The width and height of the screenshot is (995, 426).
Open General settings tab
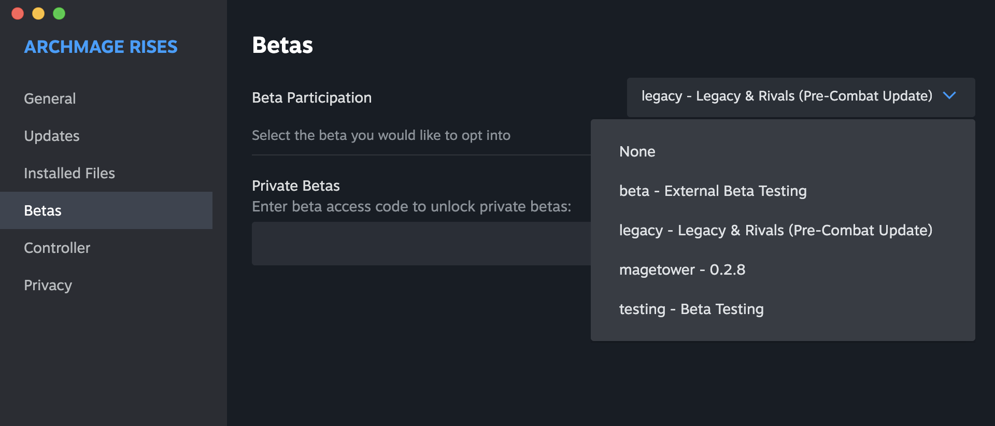pyautogui.click(x=50, y=98)
